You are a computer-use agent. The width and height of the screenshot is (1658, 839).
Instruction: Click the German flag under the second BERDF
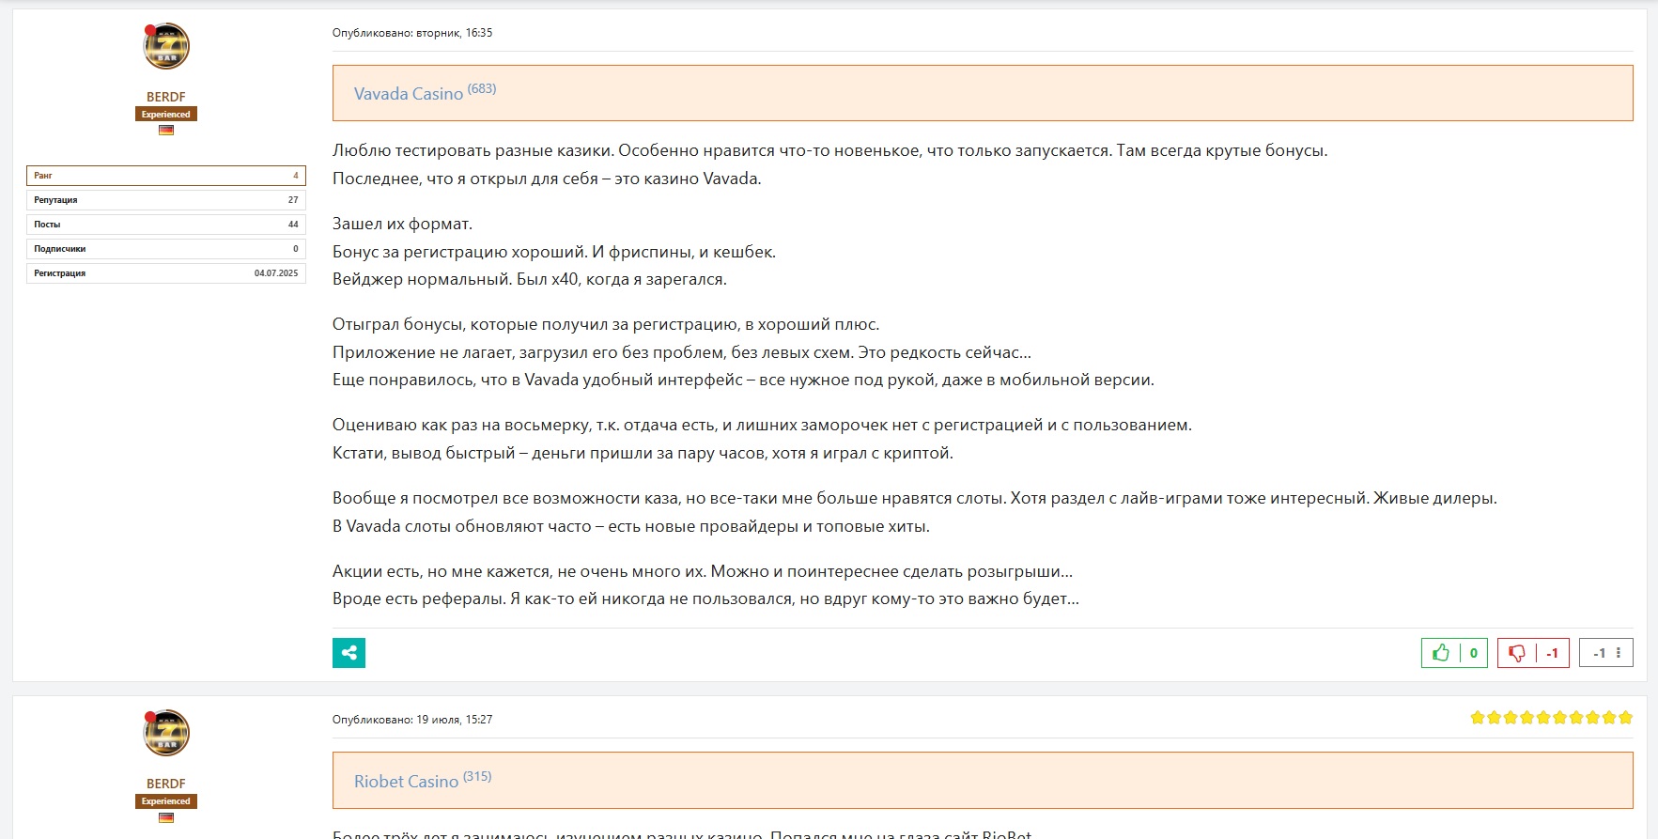[x=166, y=817]
